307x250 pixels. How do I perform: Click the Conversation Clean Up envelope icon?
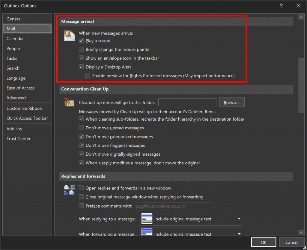69,102
